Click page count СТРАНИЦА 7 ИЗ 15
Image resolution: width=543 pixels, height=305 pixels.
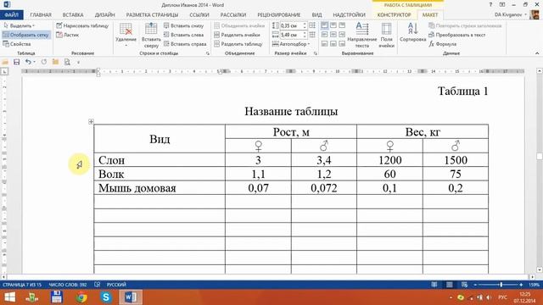click(21, 285)
